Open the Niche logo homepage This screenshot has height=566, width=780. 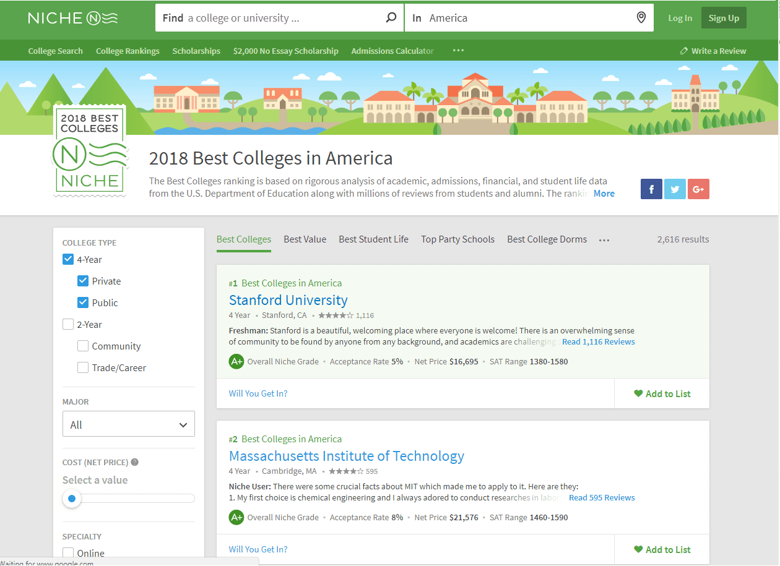click(x=73, y=18)
